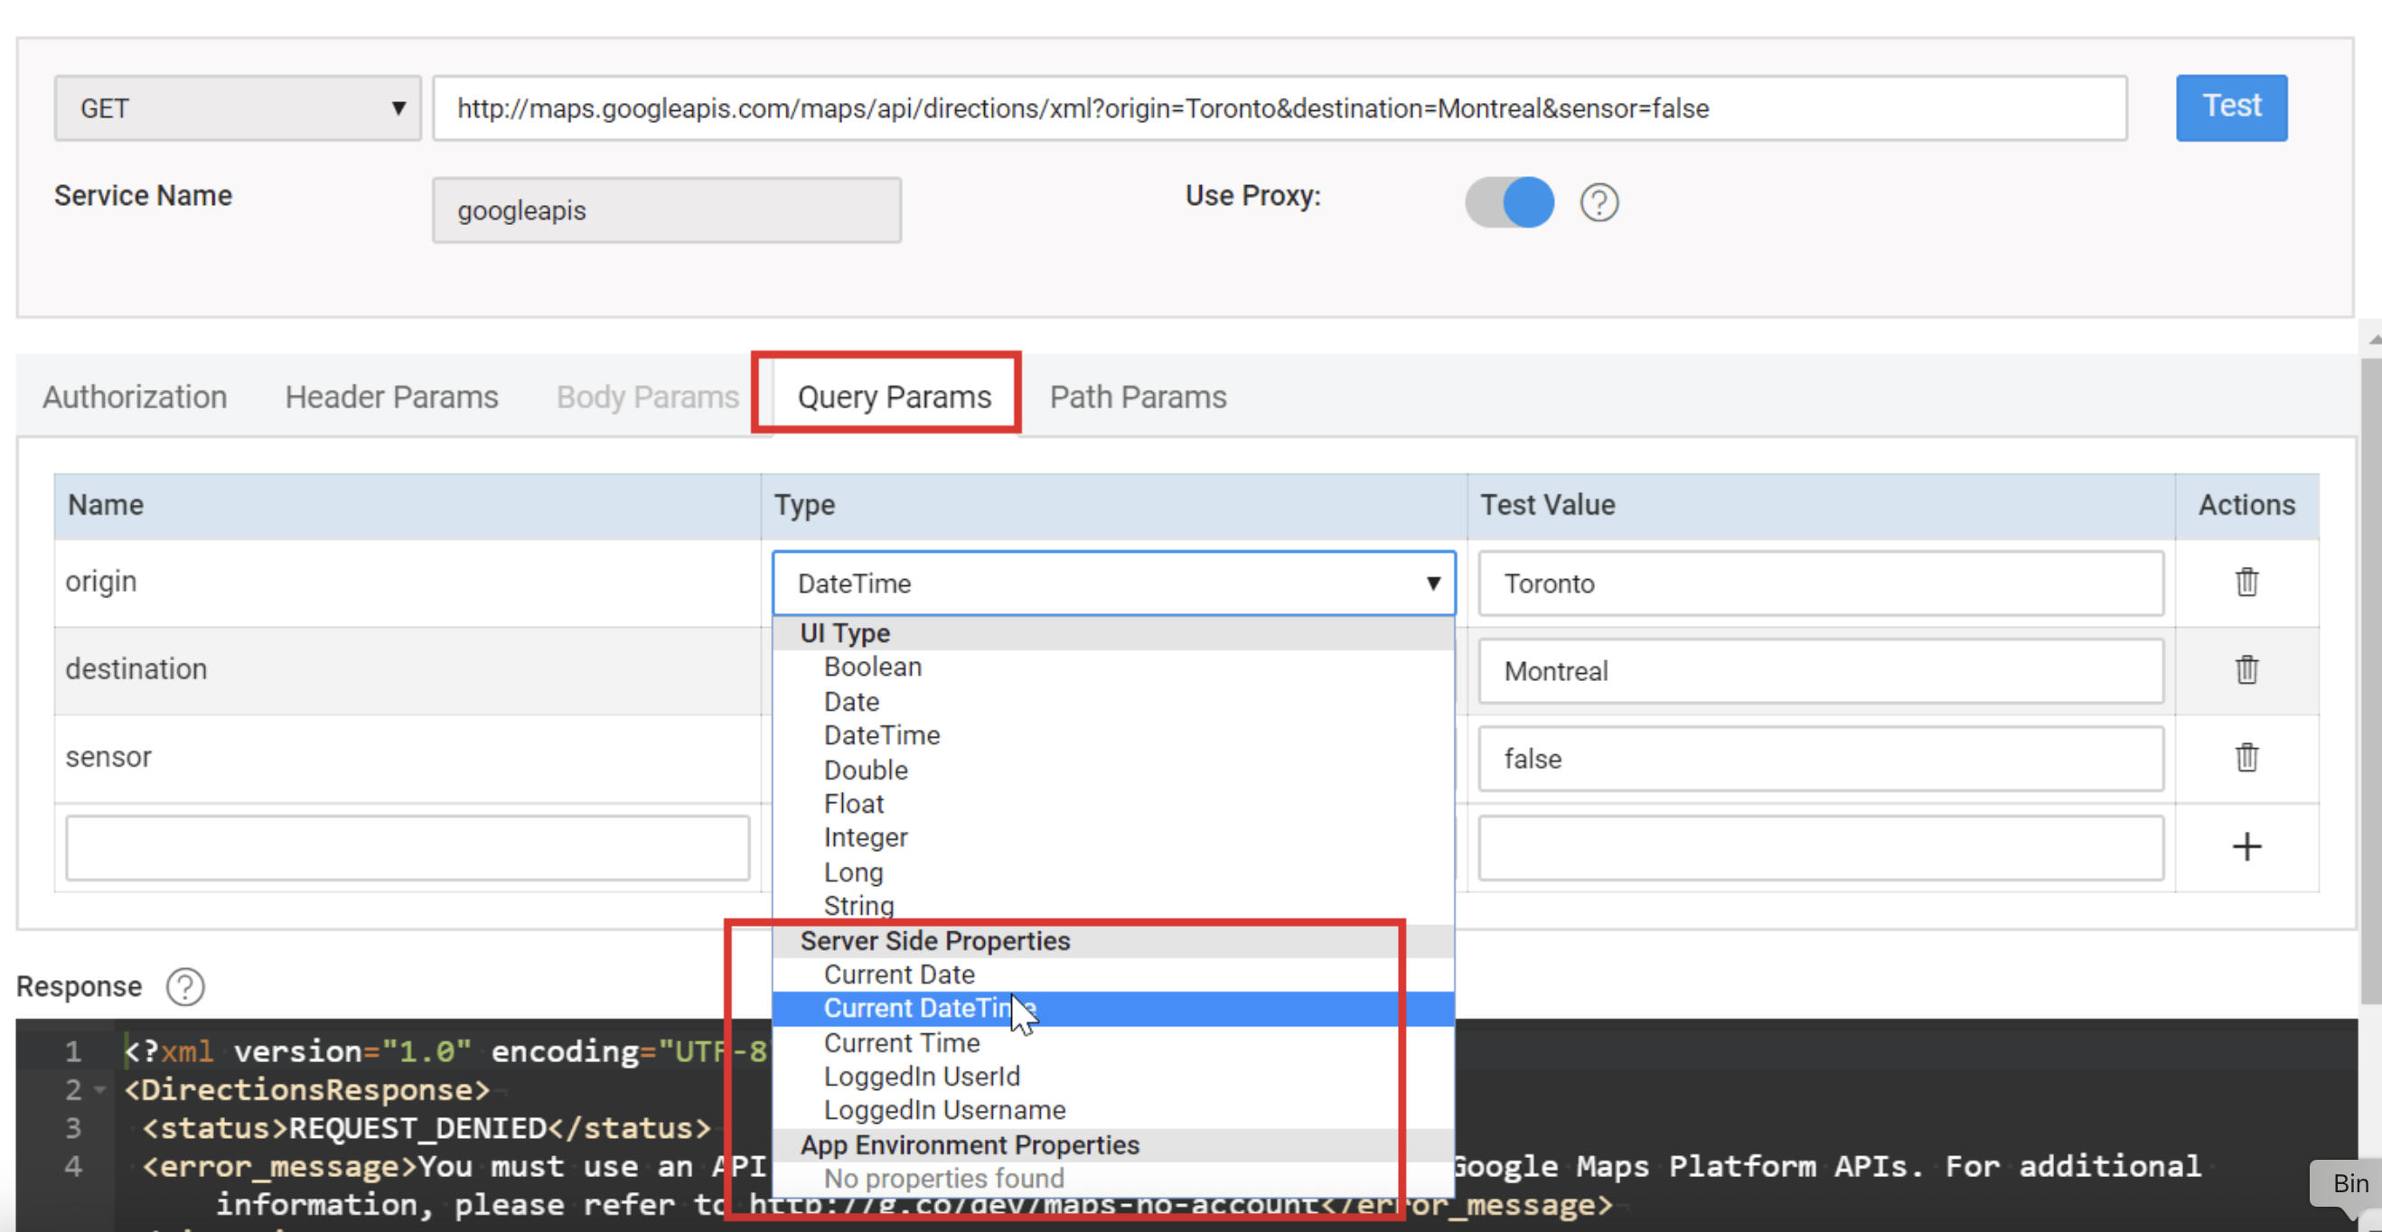Add new parameter with plus icon
The image size is (2382, 1232).
coord(2246,846)
